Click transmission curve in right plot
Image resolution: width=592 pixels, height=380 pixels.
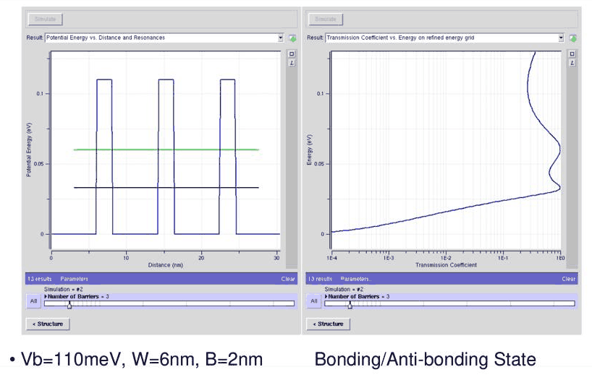446,212
